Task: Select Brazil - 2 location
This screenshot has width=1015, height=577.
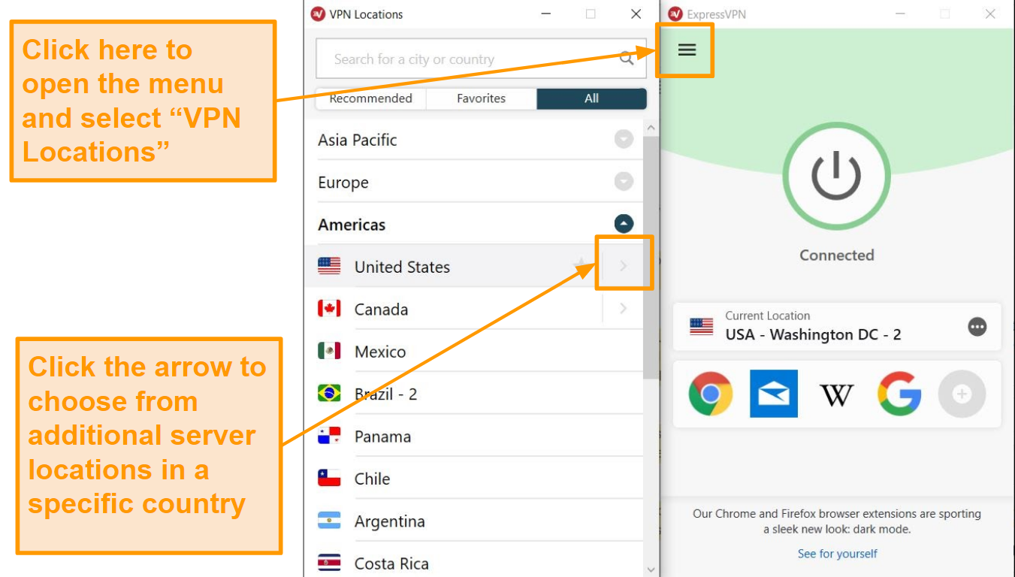Action: point(474,394)
